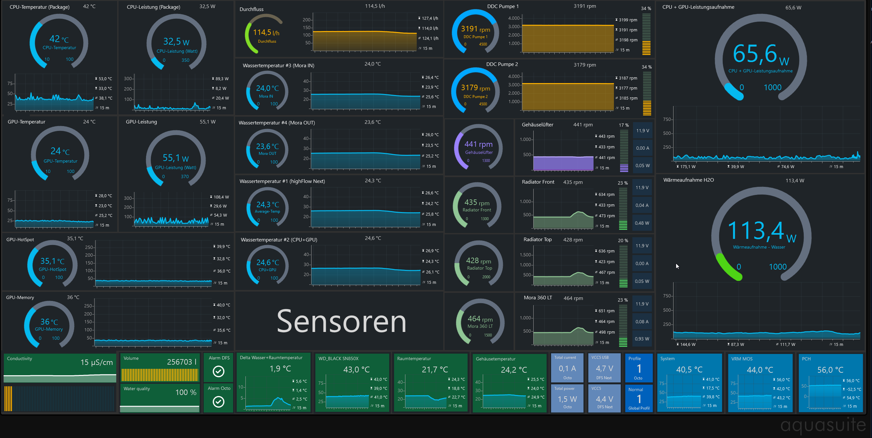Screen dimensions: 872x438
Task: Select the purple Gehäuselüfter rpm gauge
Action: [x=478, y=148]
